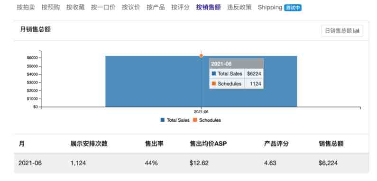Click the 销售总额 column header
This screenshot has height=181, width=377.
[x=331, y=144]
